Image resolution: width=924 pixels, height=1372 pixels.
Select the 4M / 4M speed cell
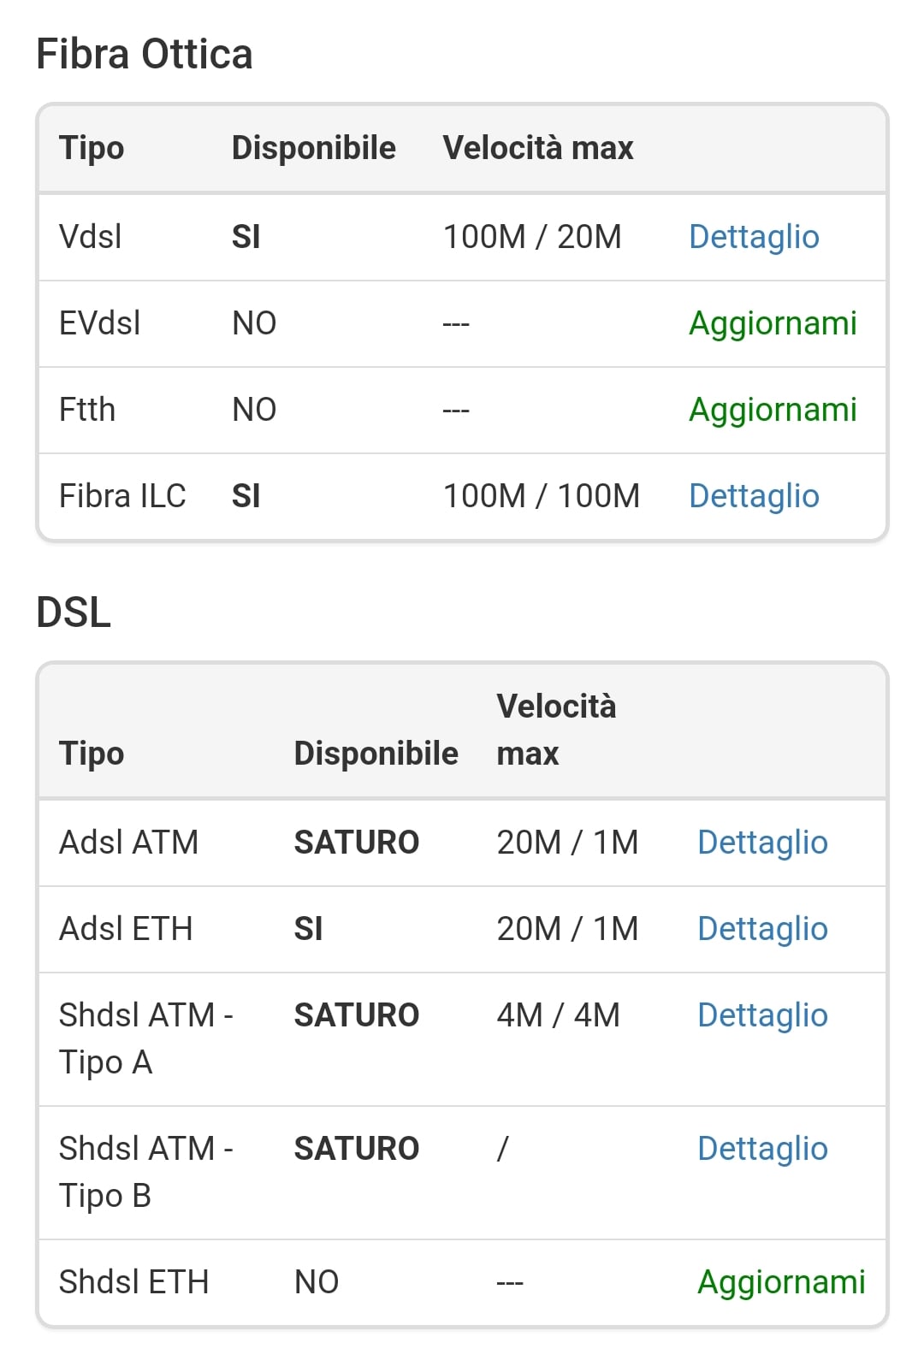558,1015
